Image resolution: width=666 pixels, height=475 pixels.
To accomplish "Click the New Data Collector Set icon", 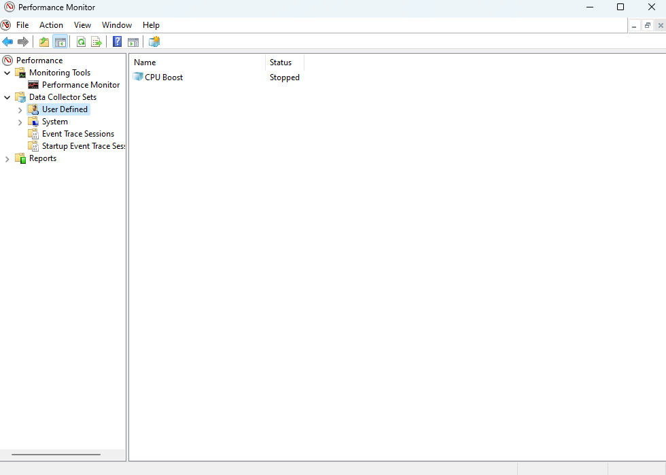I will (154, 42).
